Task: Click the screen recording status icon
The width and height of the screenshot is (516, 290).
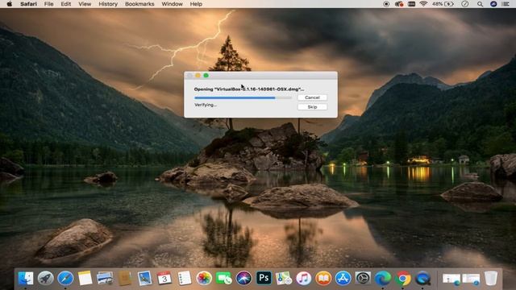Action: pos(386,4)
